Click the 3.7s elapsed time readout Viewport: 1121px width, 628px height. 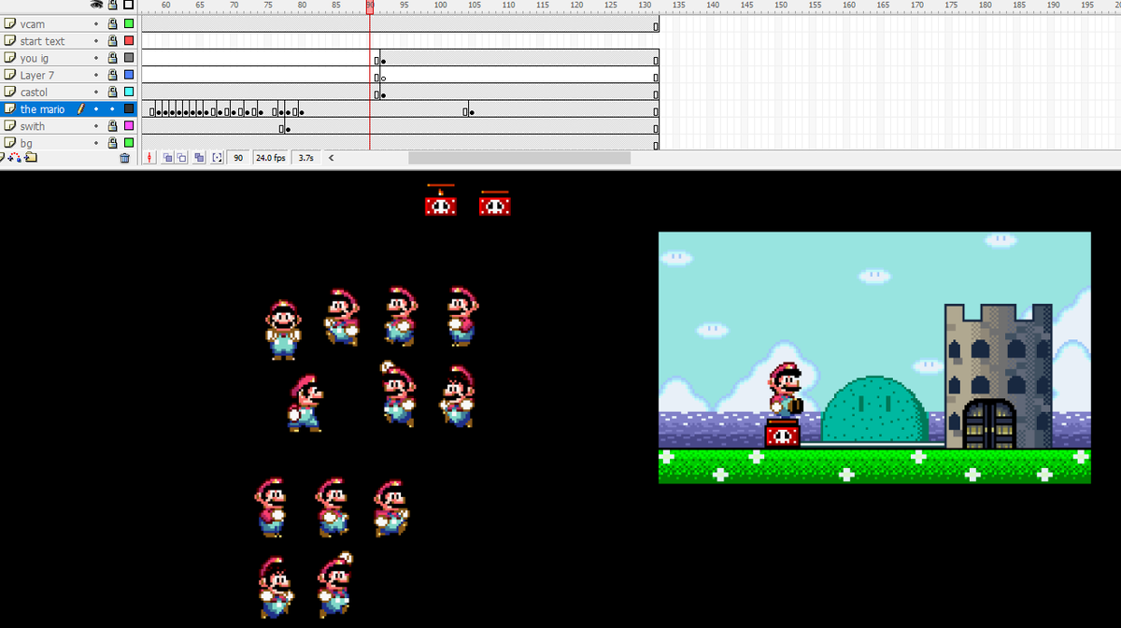click(x=305, y=158)
